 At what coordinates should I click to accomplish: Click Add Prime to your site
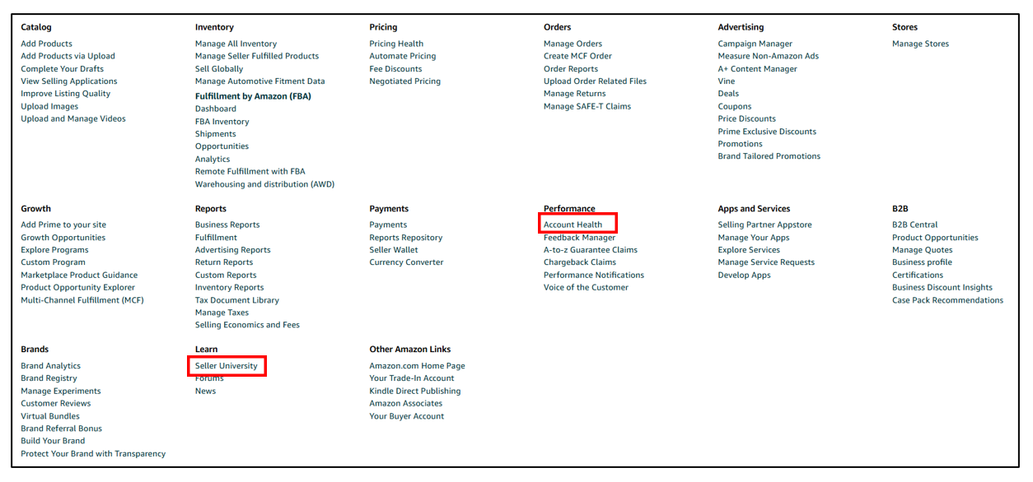click(63, 225)
